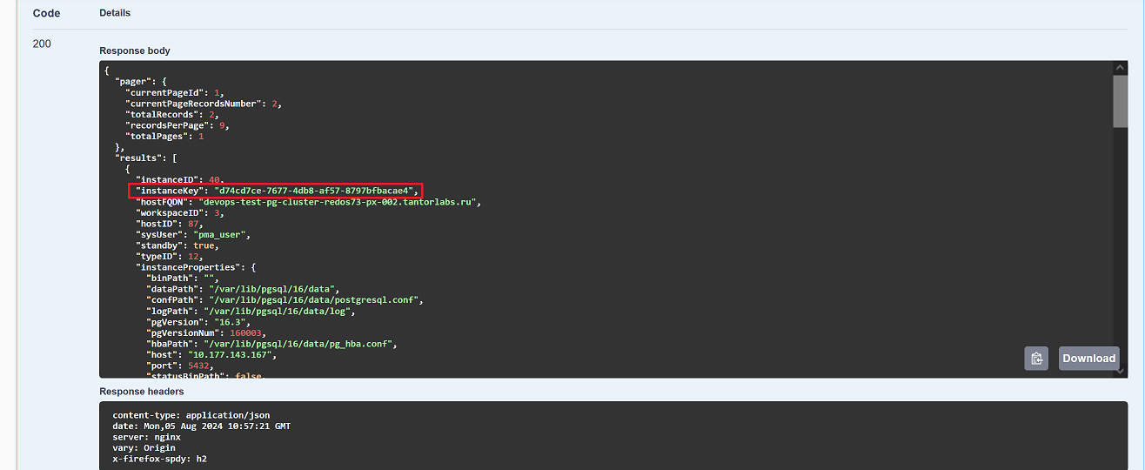The image size is (1145, 470).
Task: Click the pgVersion 16.3 value
Action: point(232,322)
